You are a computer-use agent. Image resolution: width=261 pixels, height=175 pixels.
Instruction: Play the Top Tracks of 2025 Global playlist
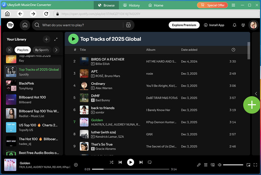[73, 39]
